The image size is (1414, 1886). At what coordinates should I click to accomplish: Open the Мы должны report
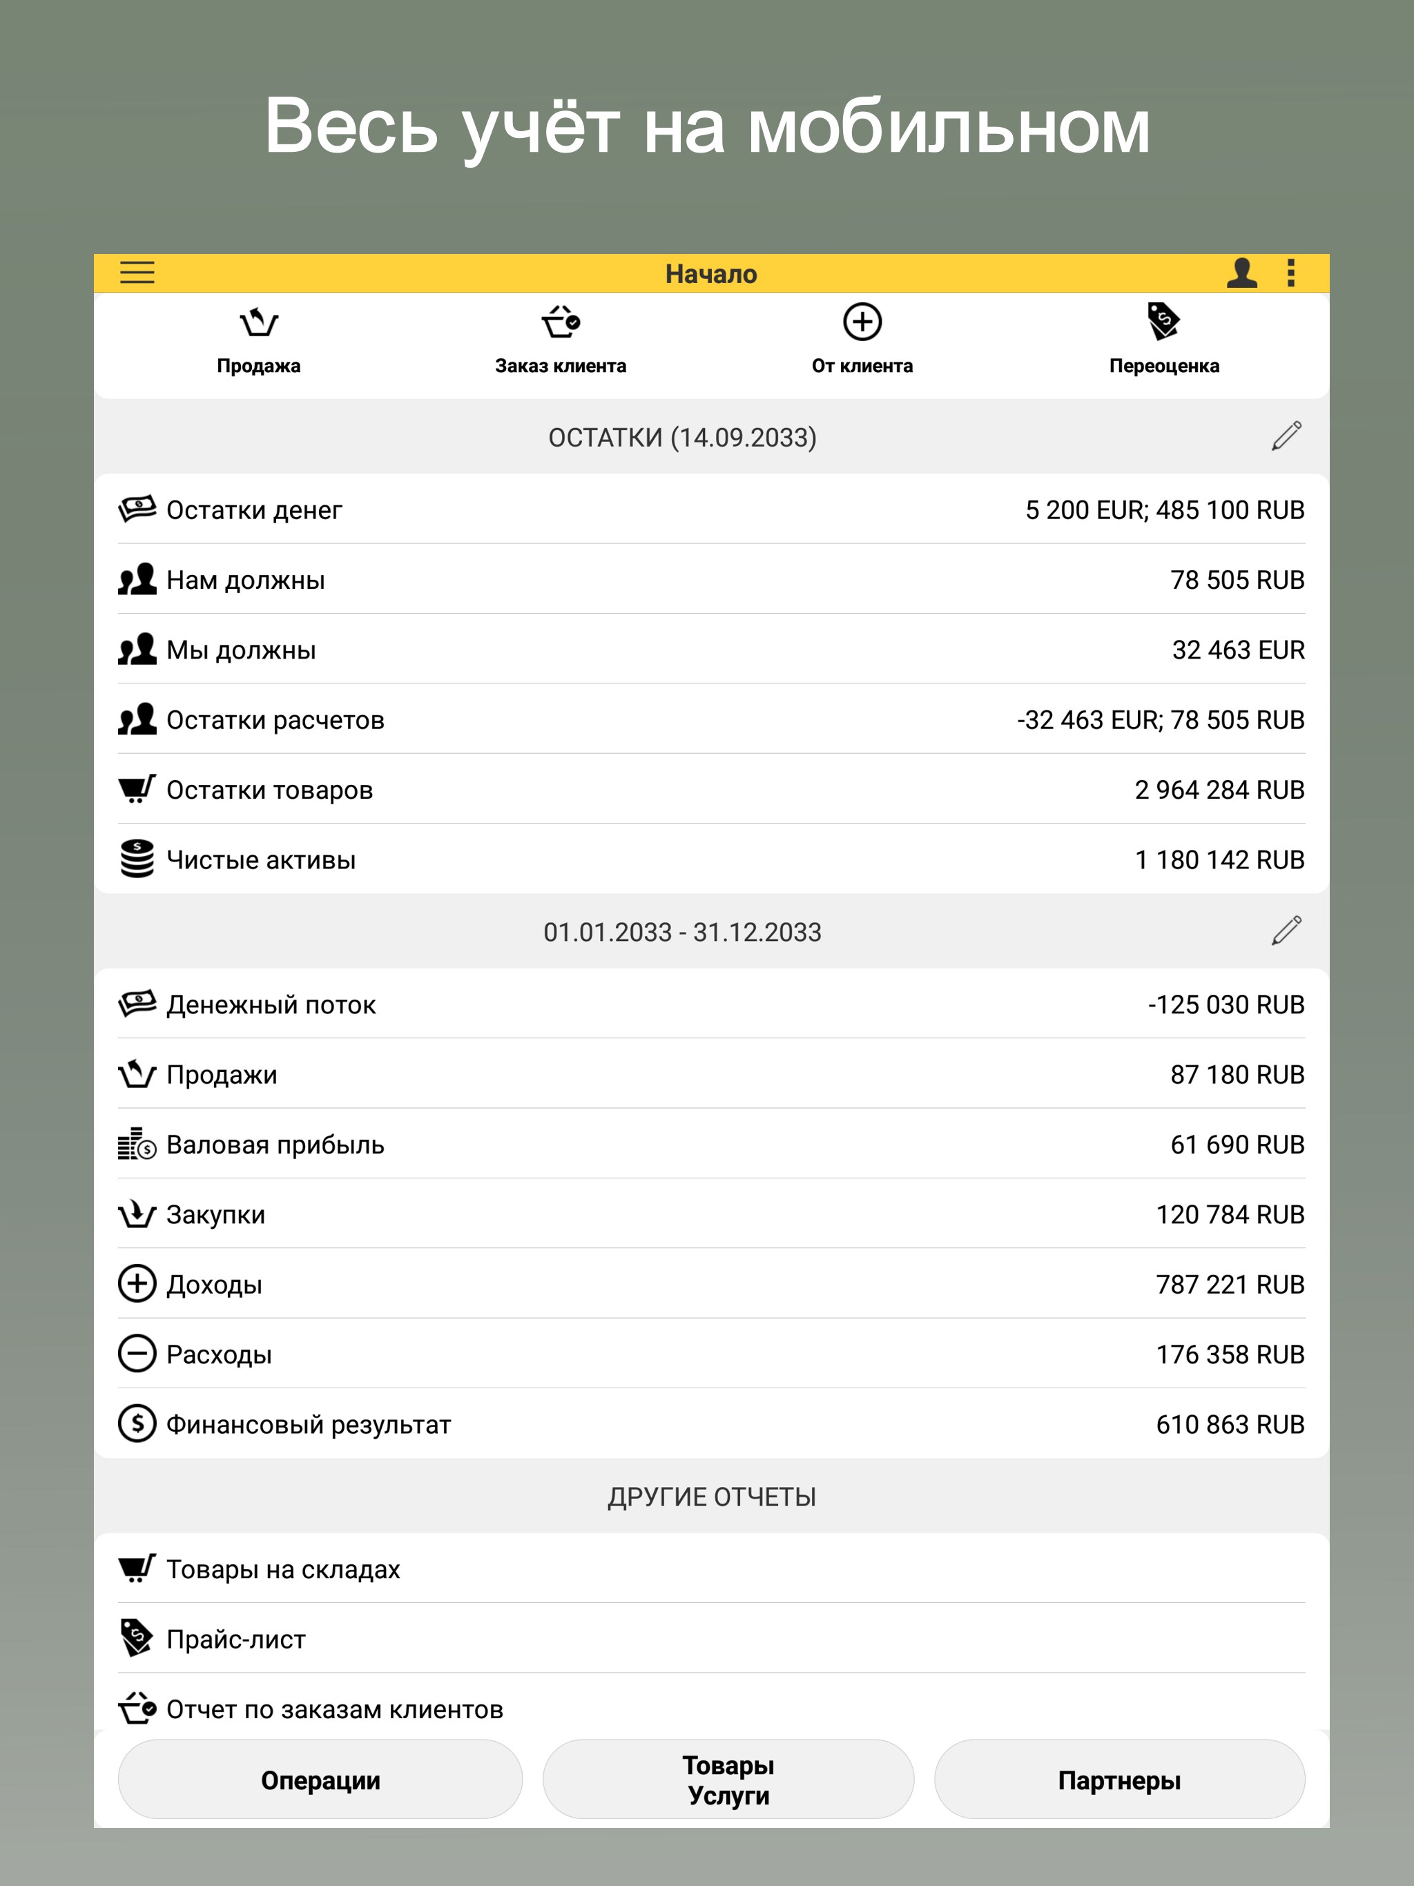tap(711, 649)
